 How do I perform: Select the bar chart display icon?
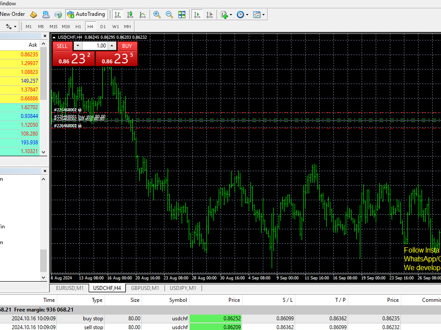pos(118,15)
